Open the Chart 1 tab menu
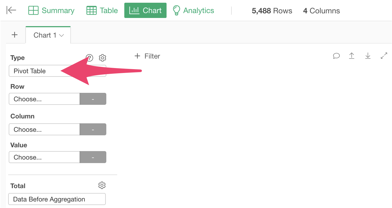Image resolution: width=392 pixels, height=208 pixels. 49,35
